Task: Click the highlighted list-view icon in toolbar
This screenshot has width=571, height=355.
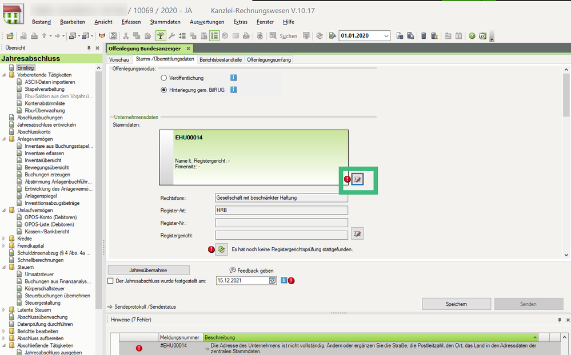Action: click(214, 35)
